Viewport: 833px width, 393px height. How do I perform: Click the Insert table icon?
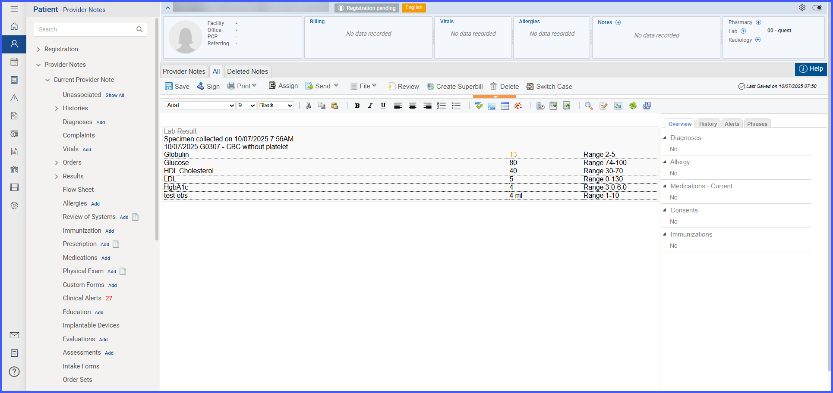click(x=505, y=106)
